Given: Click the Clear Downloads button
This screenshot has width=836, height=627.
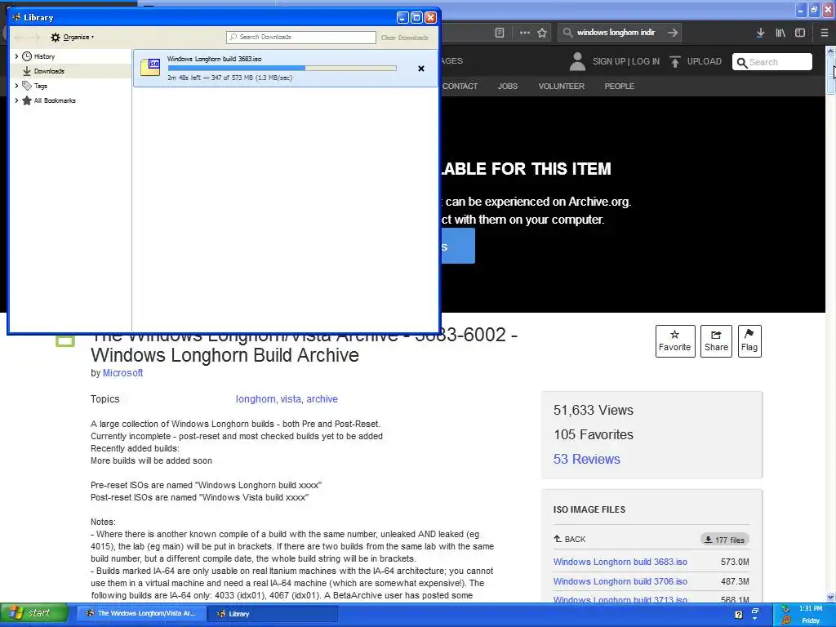Looking at the screenshot, I should click(405, 38).
